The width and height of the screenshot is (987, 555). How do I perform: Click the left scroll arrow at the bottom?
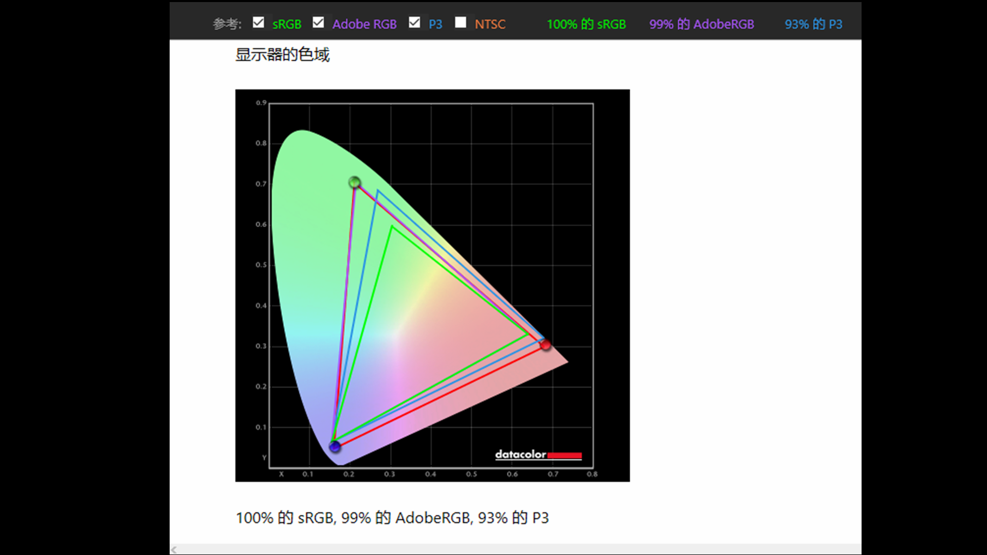pyautogui.click(x=174, y=550)
